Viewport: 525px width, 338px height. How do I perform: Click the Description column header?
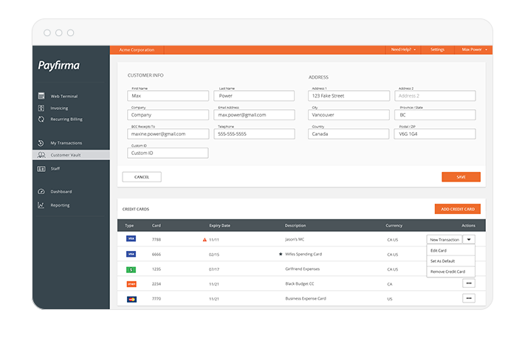tap(295, 226)
